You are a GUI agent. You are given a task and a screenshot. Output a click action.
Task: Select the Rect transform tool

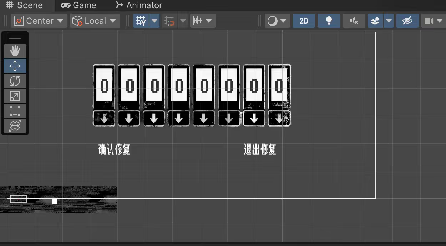coord(15,111)
